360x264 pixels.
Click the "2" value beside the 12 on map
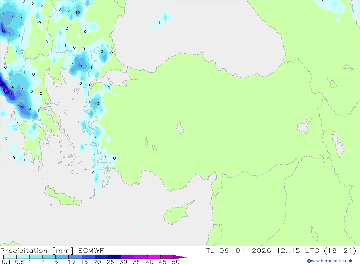coord(68,11)
